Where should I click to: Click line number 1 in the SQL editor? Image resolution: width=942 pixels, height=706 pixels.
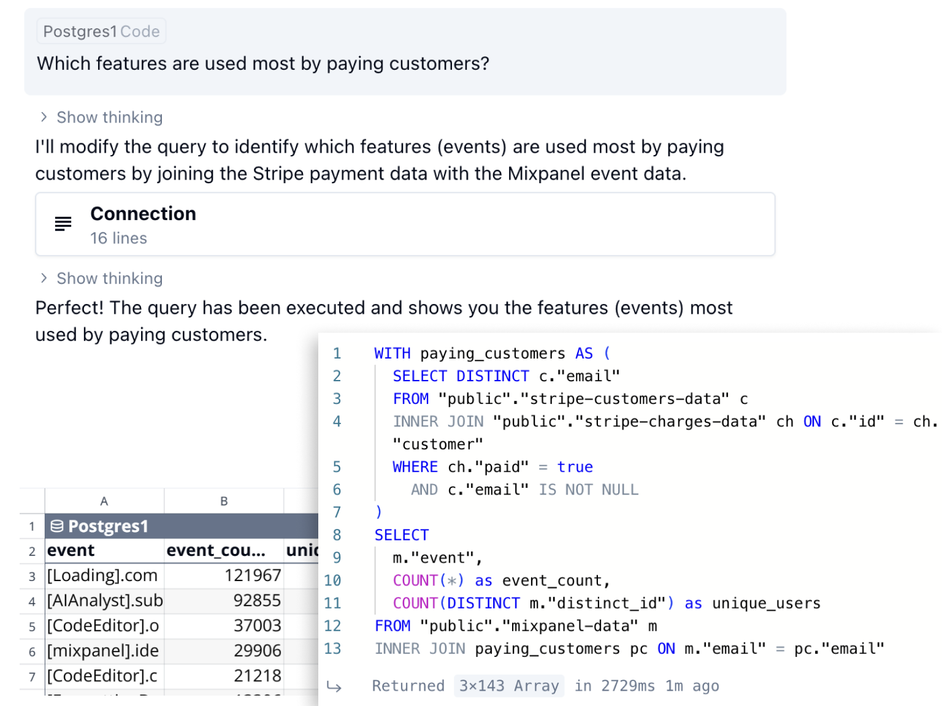(x=338, y=353)
